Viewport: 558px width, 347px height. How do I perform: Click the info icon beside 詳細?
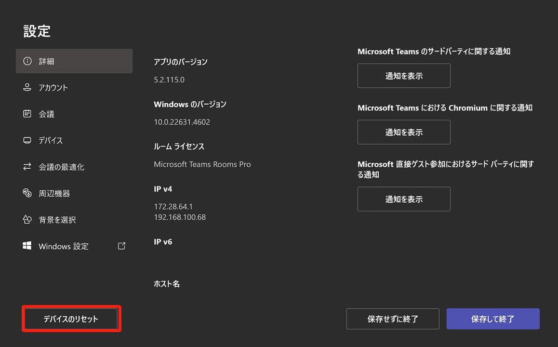coord(27,61)
